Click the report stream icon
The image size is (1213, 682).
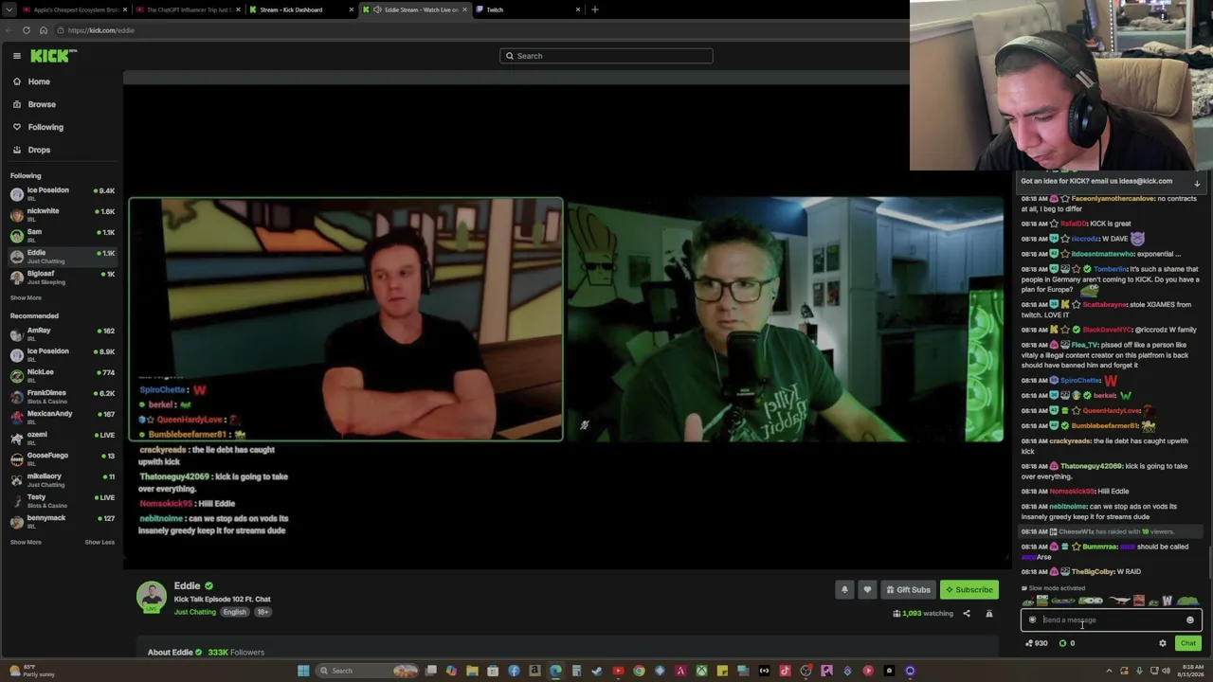pyautogui.click(x=989, y=614)
